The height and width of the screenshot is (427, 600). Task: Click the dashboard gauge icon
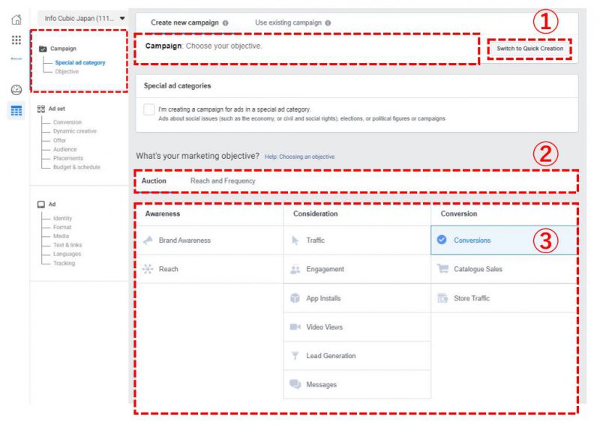pyautogui.click(x=16, y=89)
